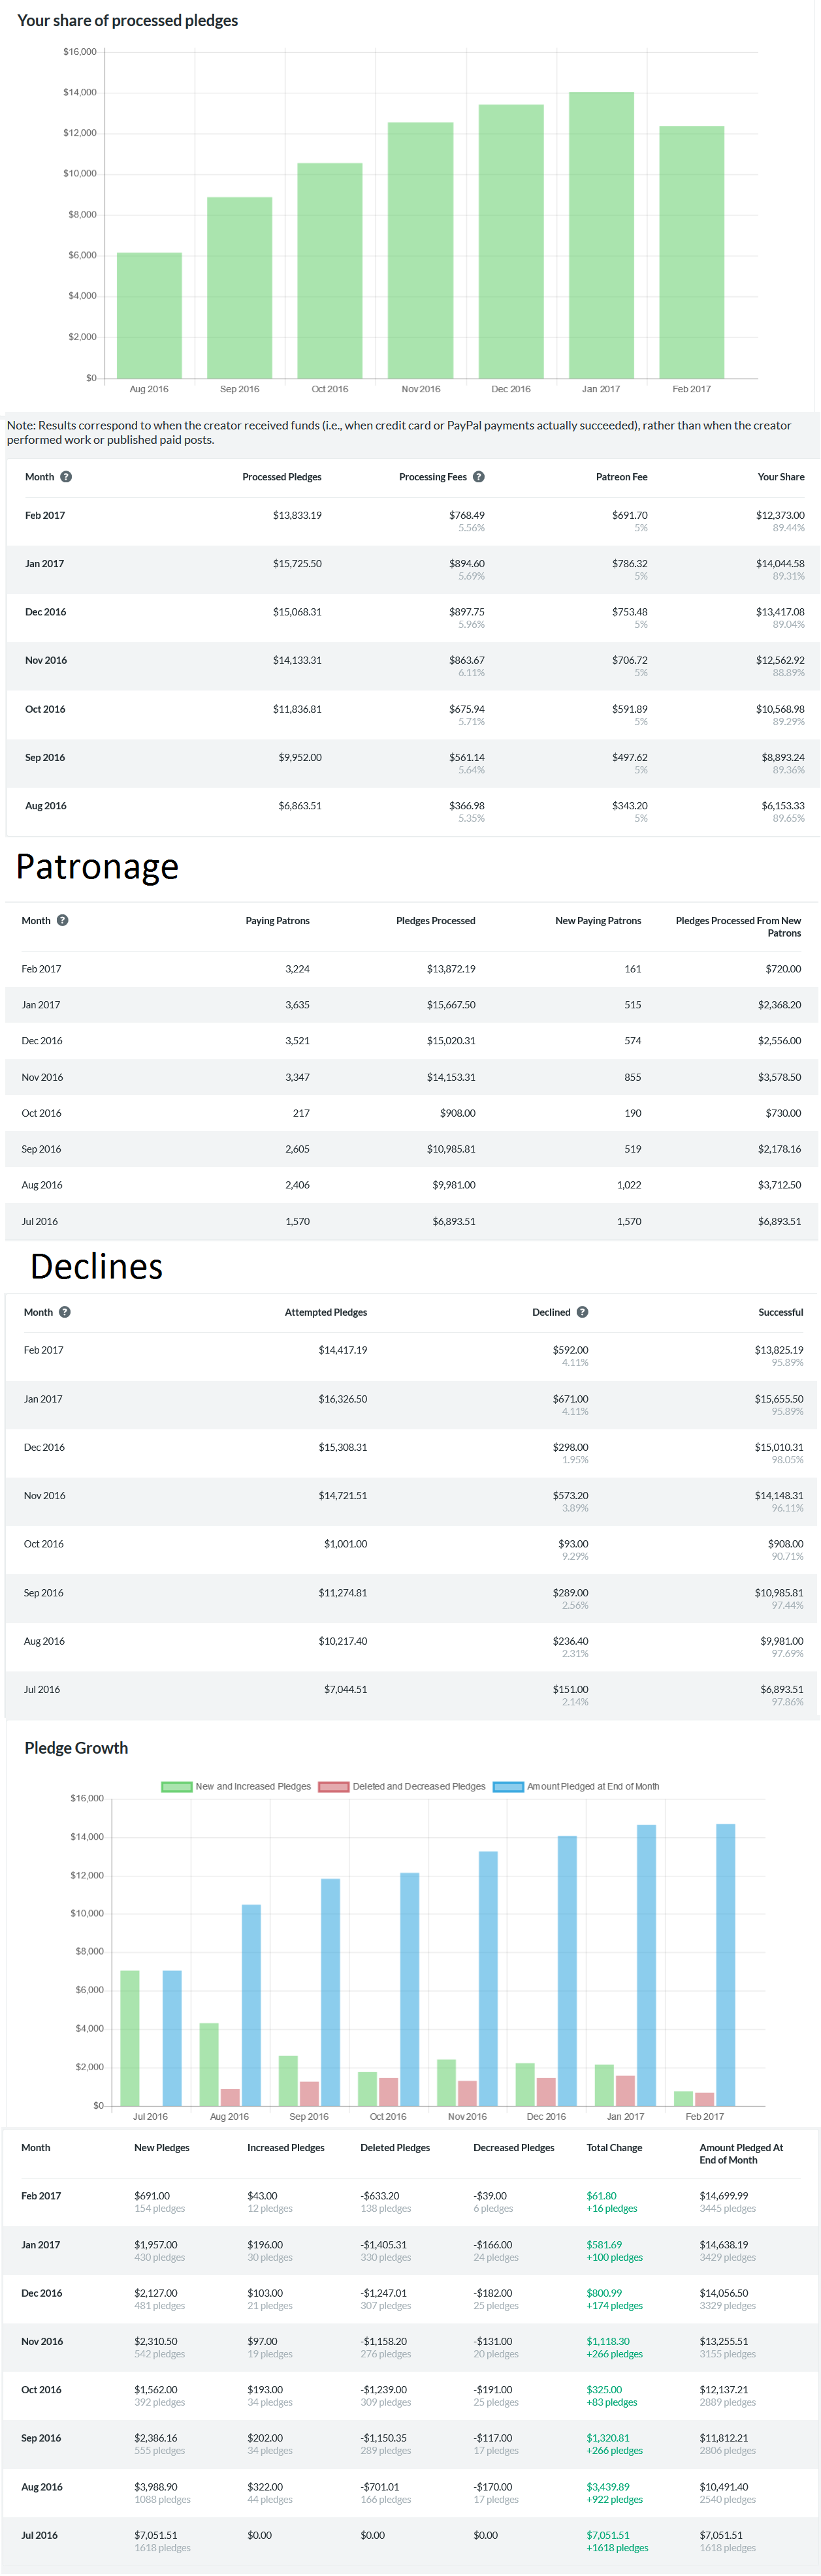Click the Pledge Growth section heading
The width and height of the screenshot is (821, 2576).
coord(76,1747)
